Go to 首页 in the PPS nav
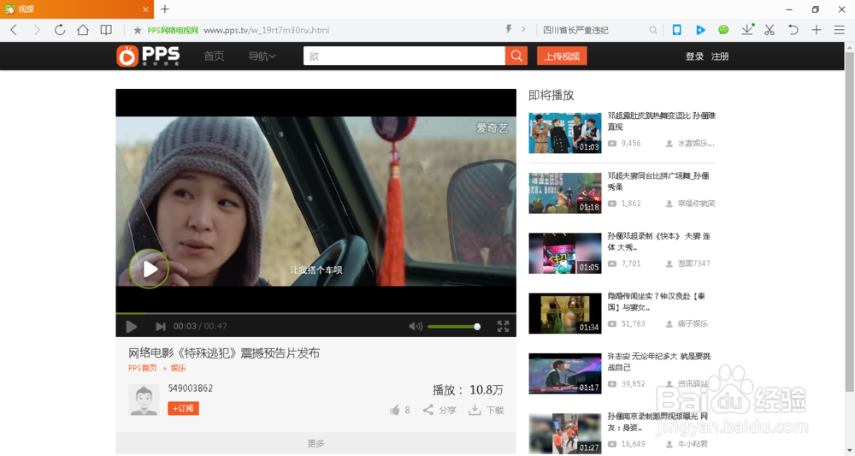The height and width of the screenshot is (456, 855). pos(214,56)
